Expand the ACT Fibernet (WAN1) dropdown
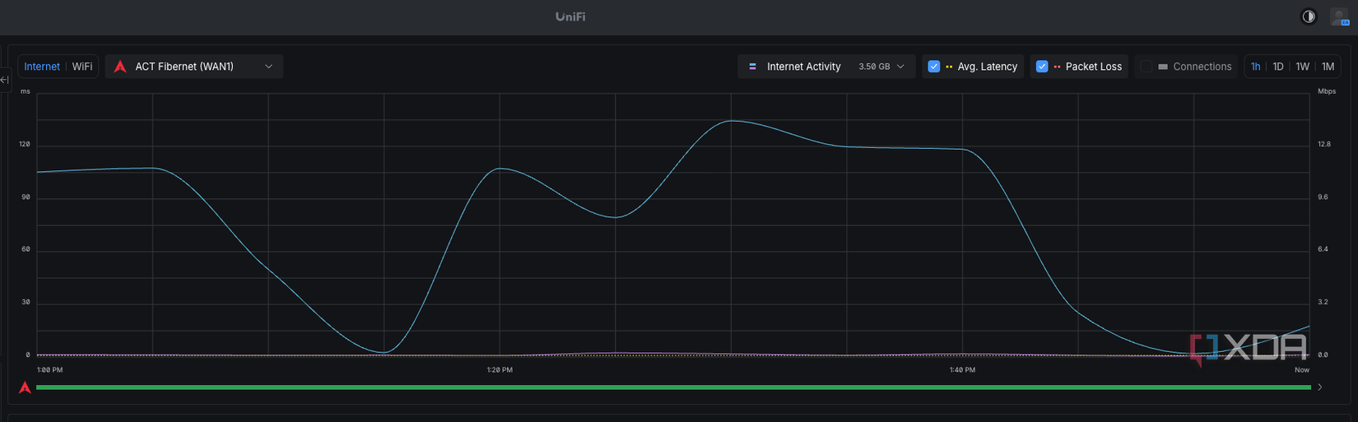This screenshot has height=422, width=1358. pos(194,67)
